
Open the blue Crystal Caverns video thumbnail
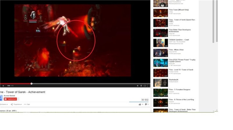[x=161, y=63]
